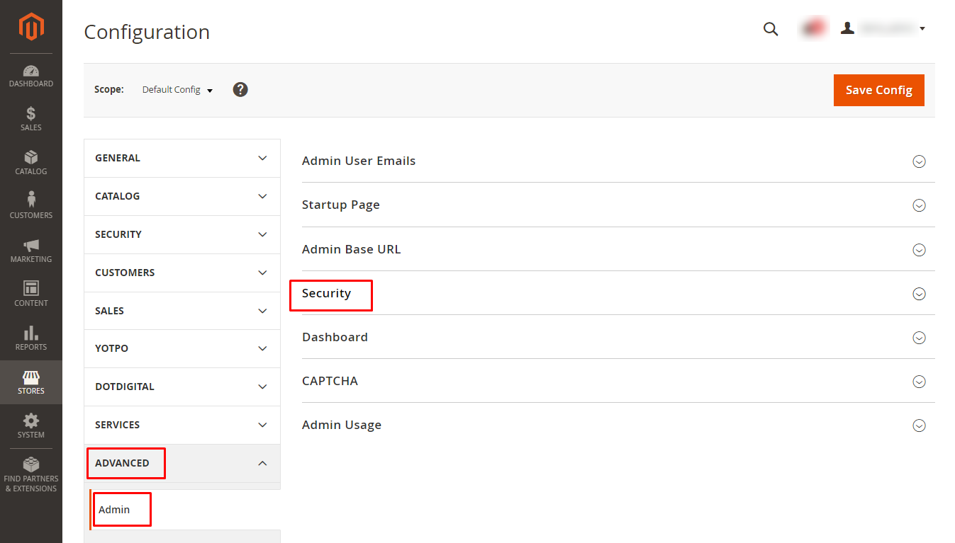Expand the CATALOG config tab
Image resolution: width=955 pixels, height=543 pixels.
point(182,196)
